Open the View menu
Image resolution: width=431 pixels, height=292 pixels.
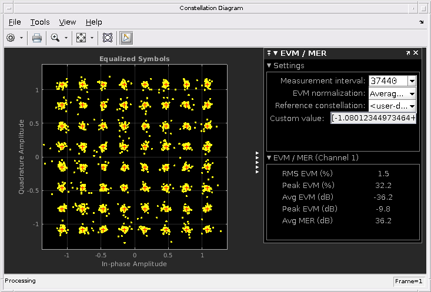coord(68,22)
